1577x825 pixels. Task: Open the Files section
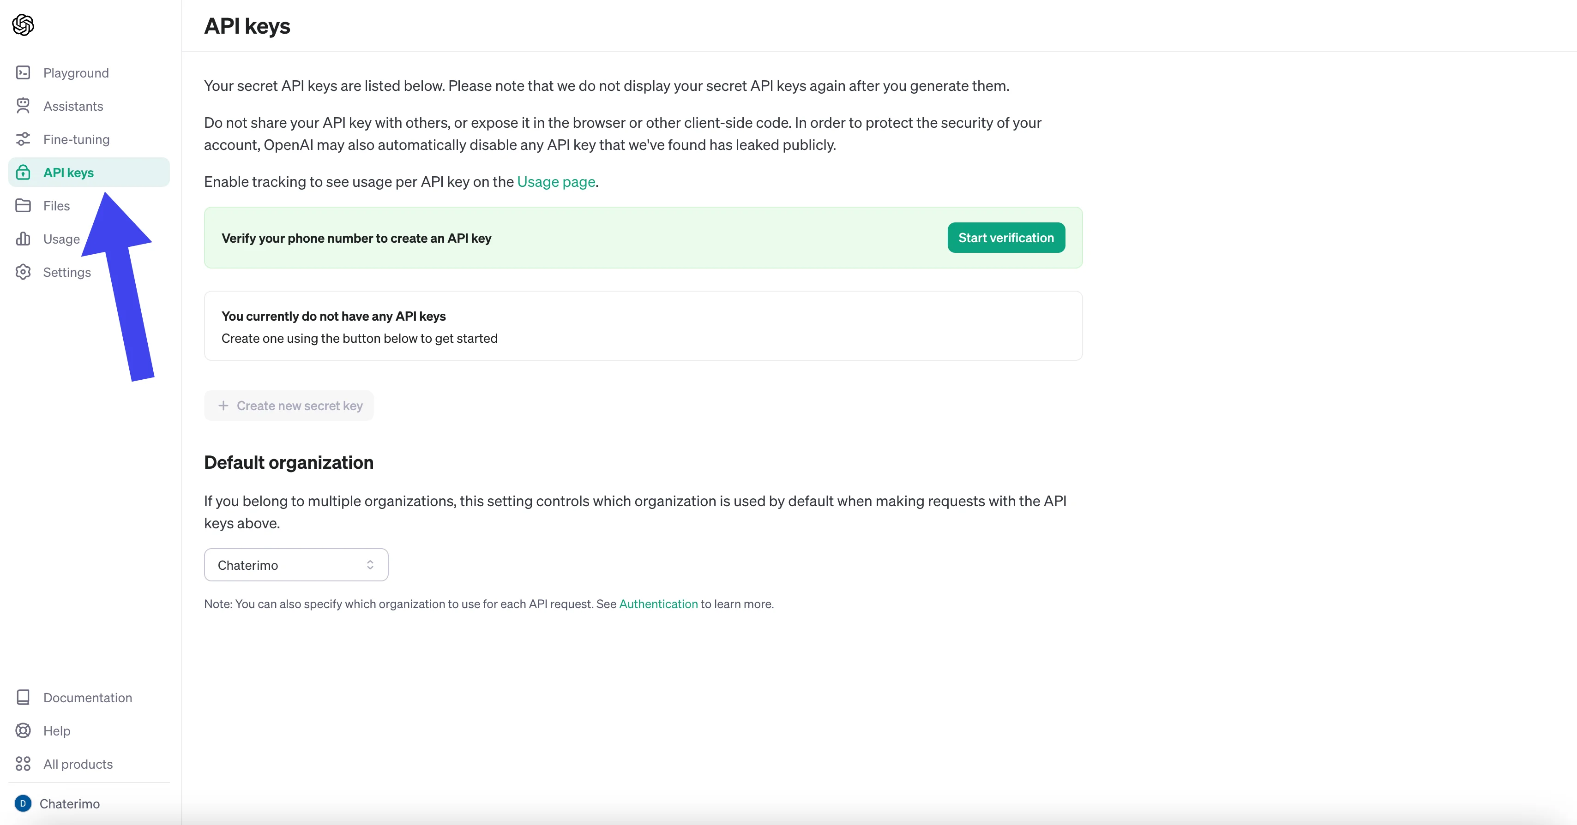[x=56, y=205]
